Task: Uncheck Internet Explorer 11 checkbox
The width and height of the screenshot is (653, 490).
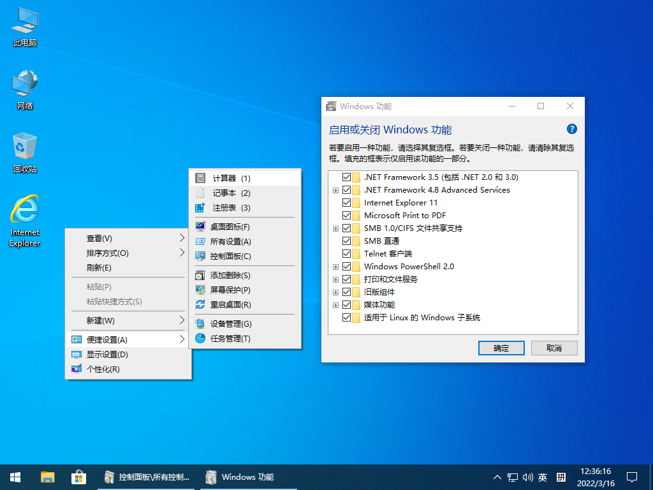Action: pos(346,202)
